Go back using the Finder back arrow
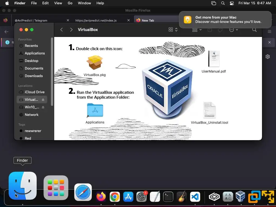The width and height of the screenshot is (276, 207). (x=61, y=30)
